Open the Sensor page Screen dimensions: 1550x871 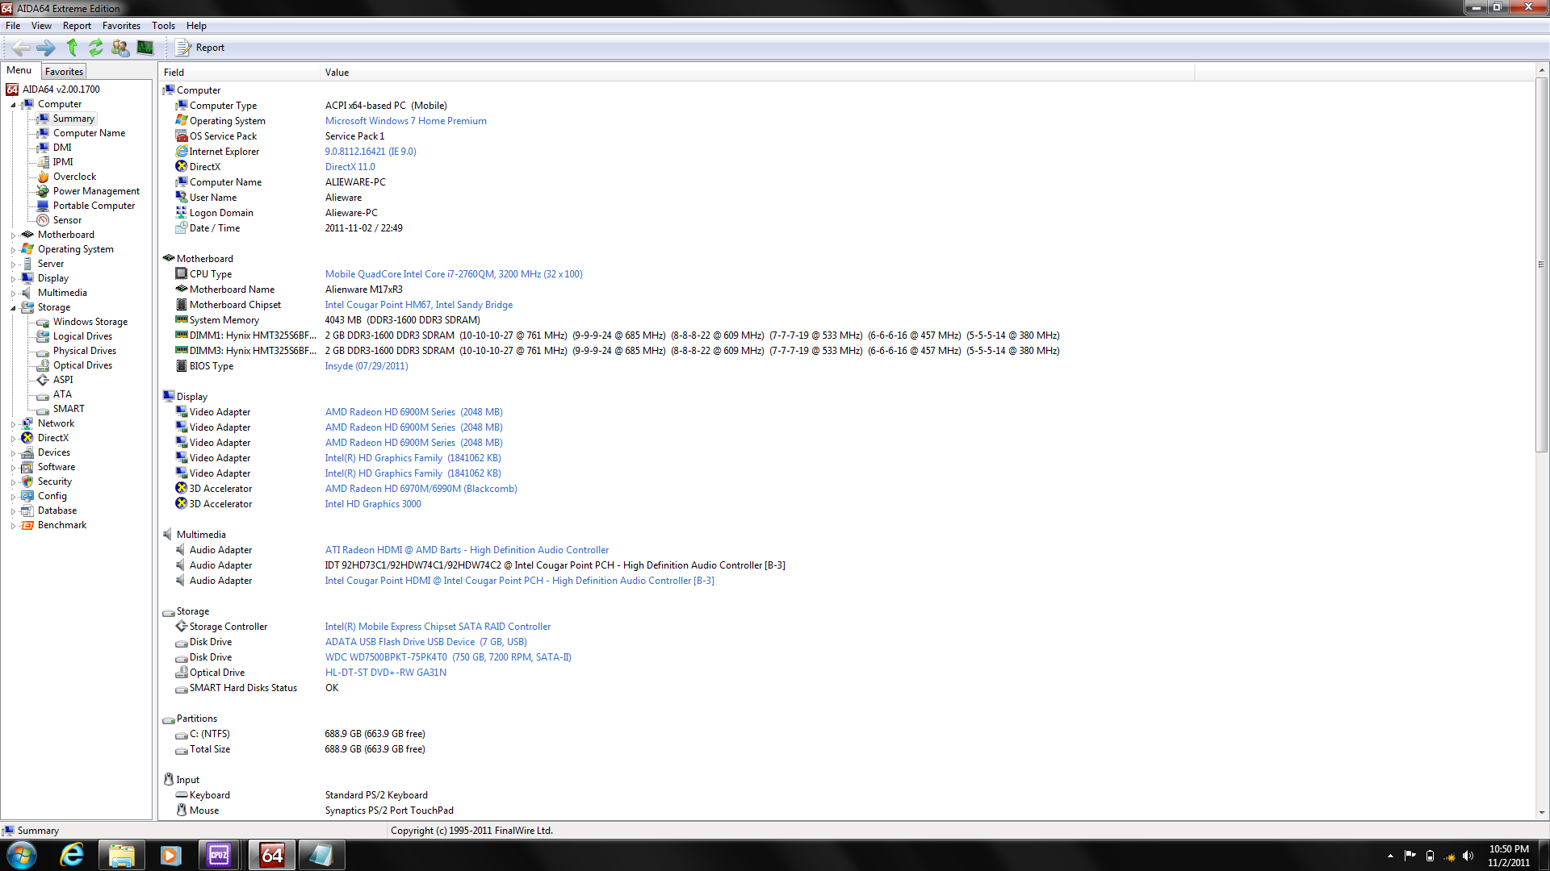(x=67, y=220)
